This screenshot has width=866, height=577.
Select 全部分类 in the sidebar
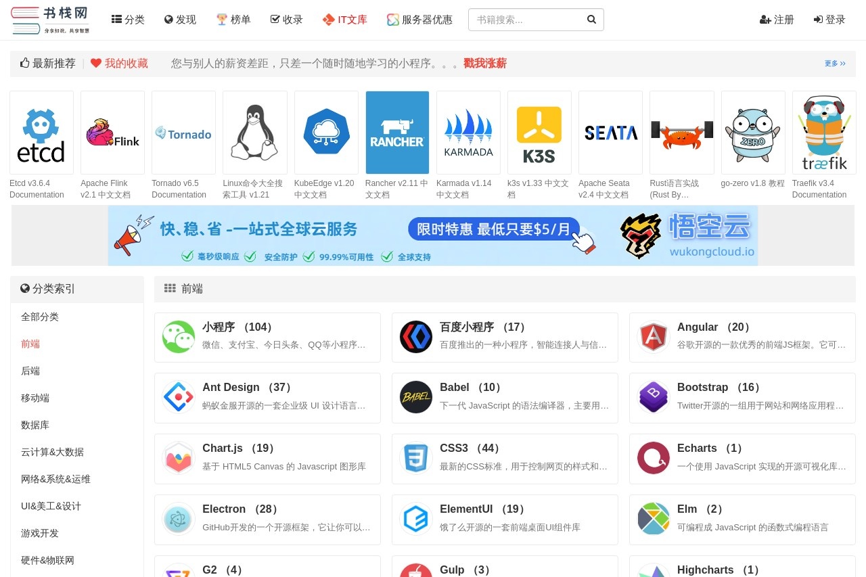click(x=40, y=317)
